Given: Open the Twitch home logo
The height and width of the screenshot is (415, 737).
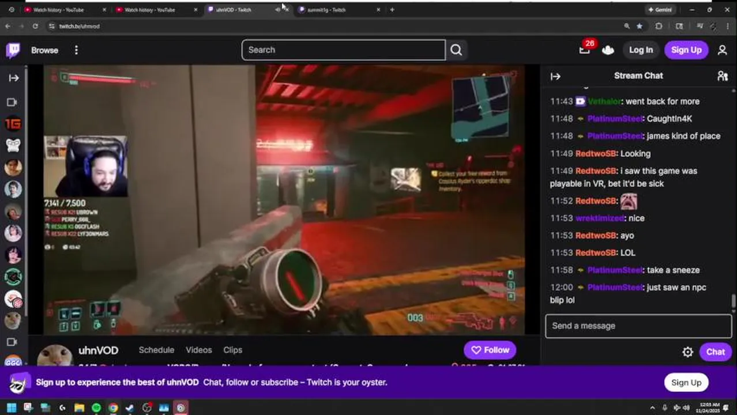Looking at the screenshot, I should [13, 50].
